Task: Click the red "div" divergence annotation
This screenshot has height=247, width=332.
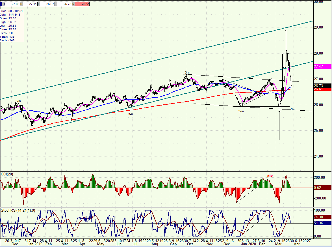Action: 270,176
